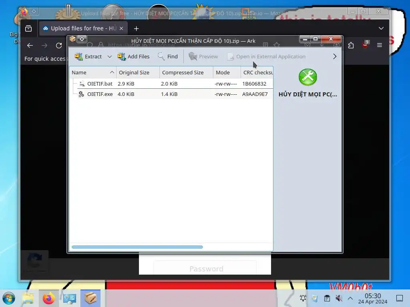Viewport: 410px width, 307px height.
Task: Sort by Original Size column header
Action: [x=138, y=73]
